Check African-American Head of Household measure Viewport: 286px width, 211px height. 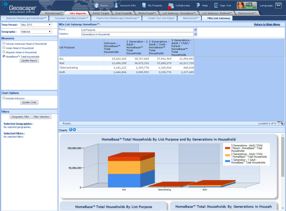(x=4, y=43)
